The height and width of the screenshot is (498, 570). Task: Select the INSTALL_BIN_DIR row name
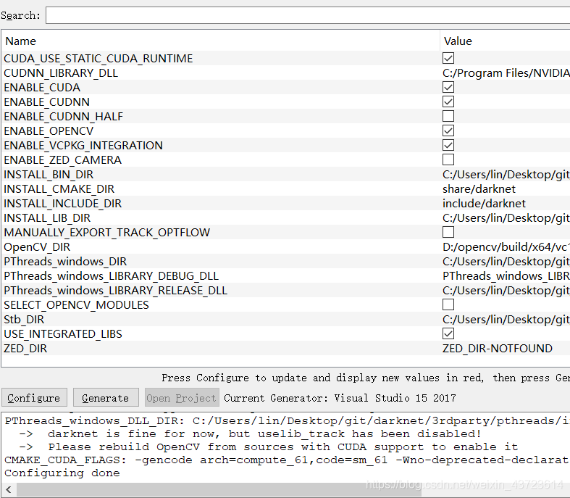point(49,175)
